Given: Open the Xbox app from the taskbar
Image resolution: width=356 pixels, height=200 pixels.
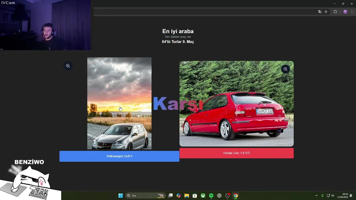Looking at the screenshot, I should [203, 196].
